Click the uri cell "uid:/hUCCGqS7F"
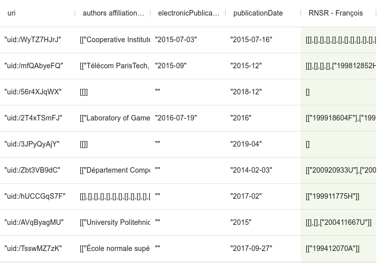The image size is (377, 263). pyautogui.click(x=35, y=196)
